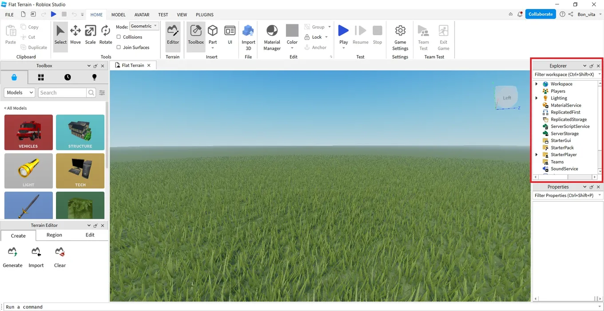Open the FILE menu
Image resolution: width=604 pixels, height=311 pixels.
[9, 15]
